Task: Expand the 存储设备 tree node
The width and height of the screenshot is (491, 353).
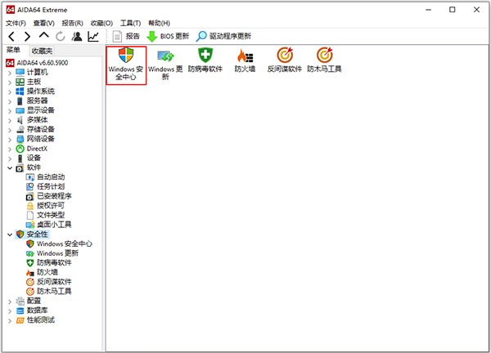Action: [x=10, y=130]
